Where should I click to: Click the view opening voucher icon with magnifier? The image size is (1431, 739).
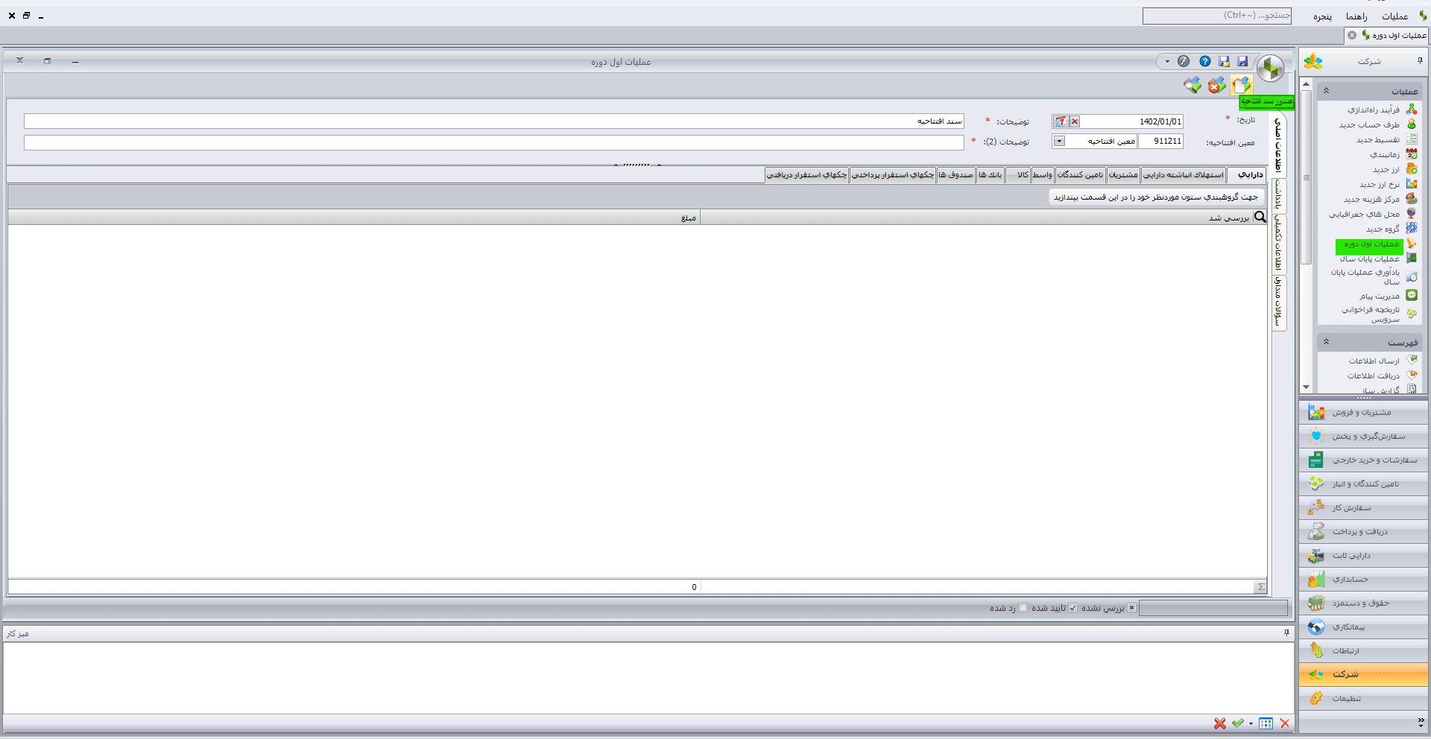1192,86
